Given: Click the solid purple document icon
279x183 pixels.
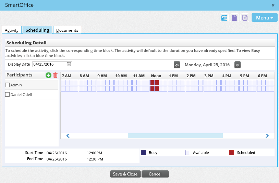Looking at the screenshot, I should pos(234,18).
